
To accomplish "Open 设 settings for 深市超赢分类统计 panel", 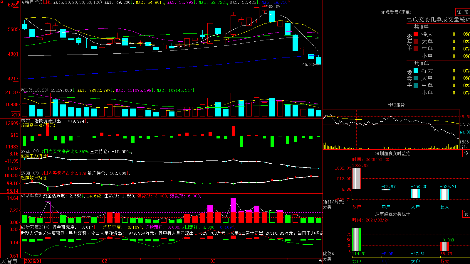I will pyautogui.click(x=466, y=214).
